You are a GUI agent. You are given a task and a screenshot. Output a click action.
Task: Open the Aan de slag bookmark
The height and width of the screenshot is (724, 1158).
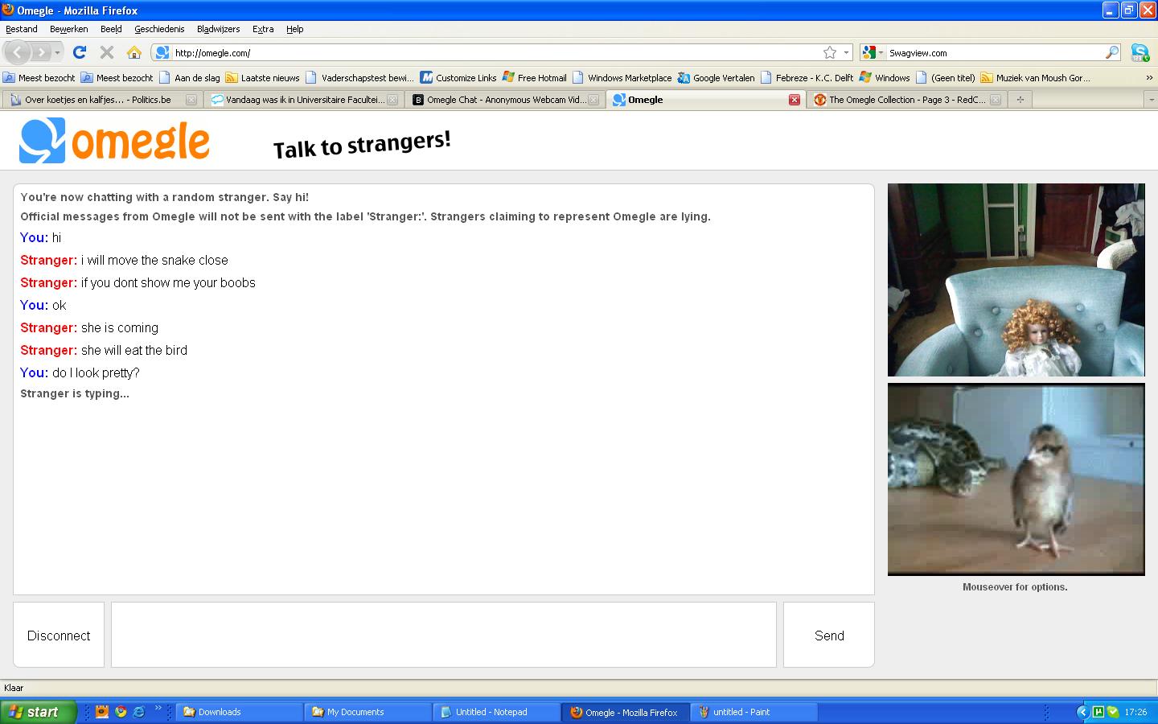coord(190,78)
